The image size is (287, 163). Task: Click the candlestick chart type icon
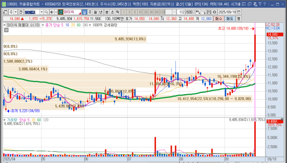point(198,12)
